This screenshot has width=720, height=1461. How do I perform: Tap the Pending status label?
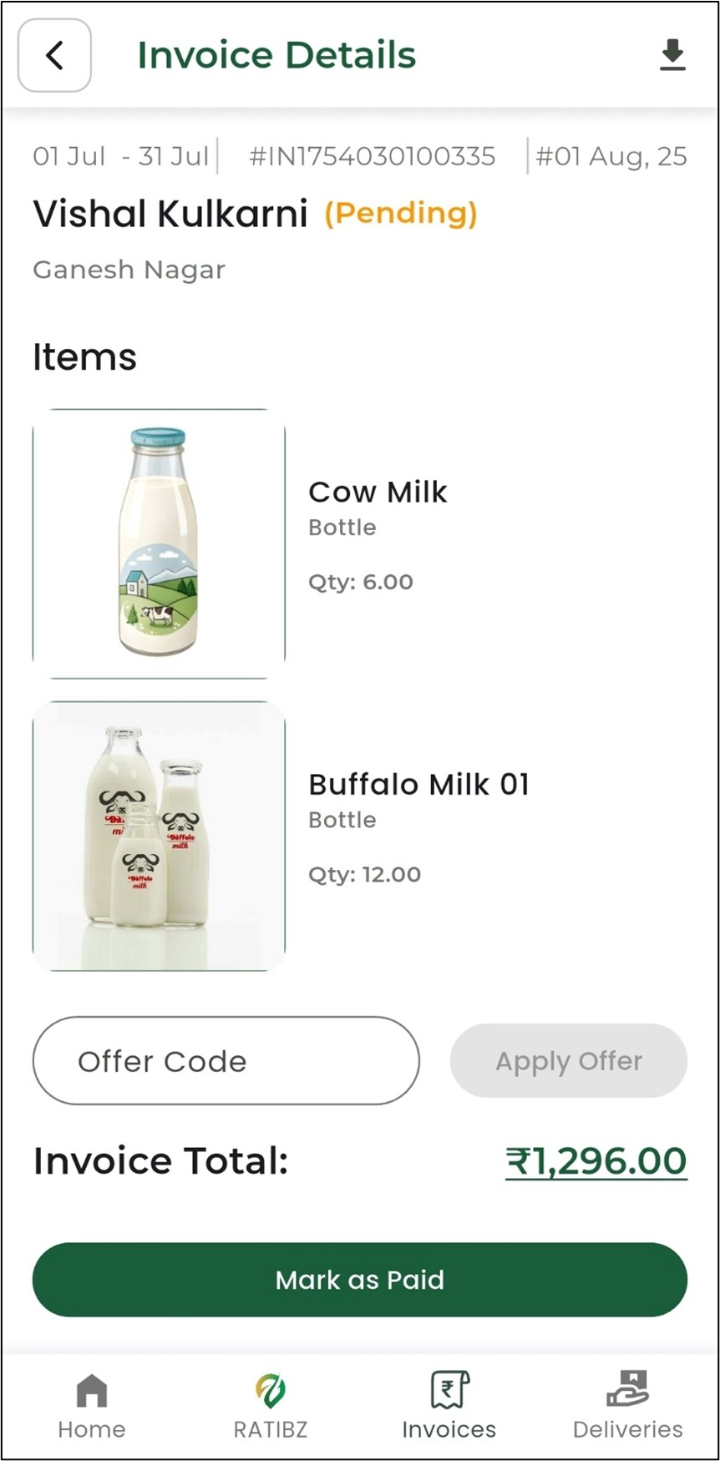point(401,214)
